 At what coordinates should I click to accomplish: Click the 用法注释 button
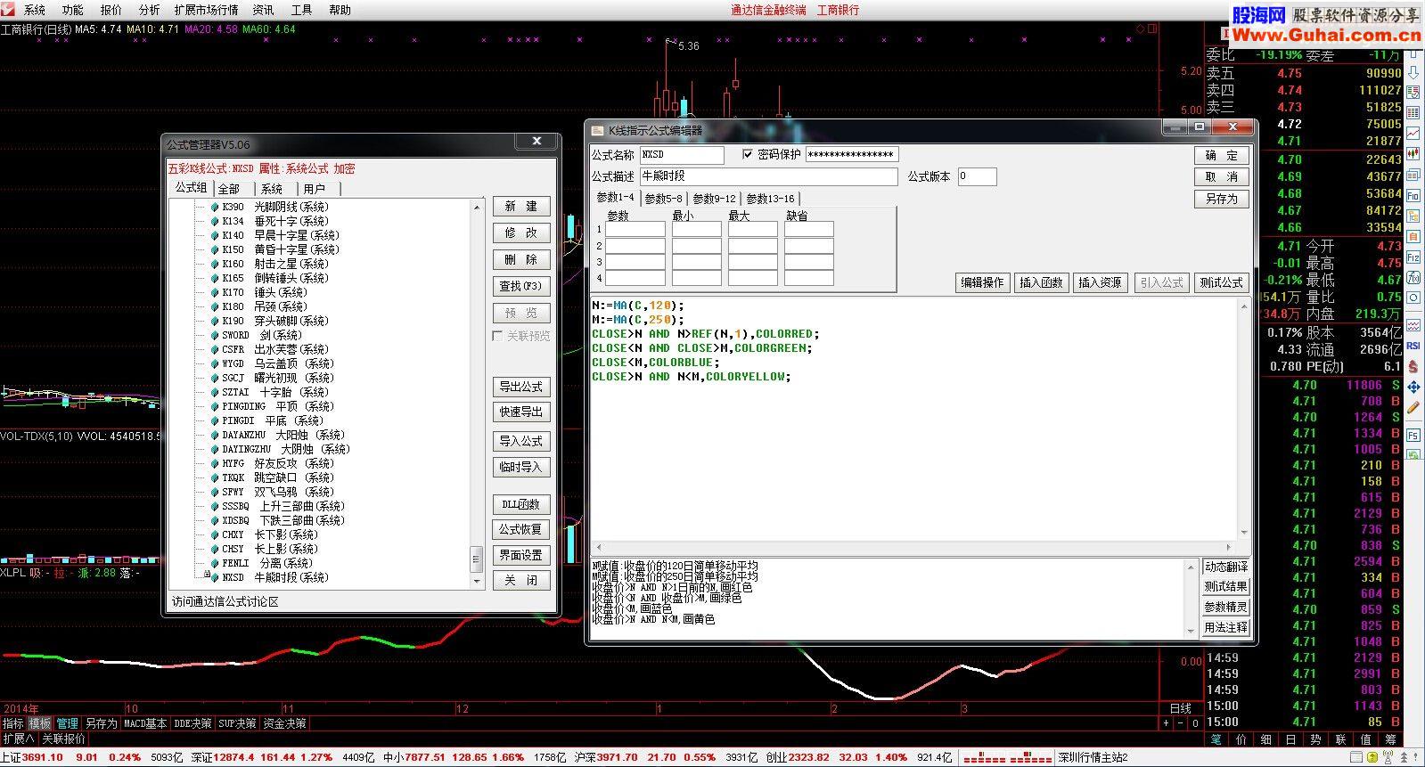click(x=1226, y=627)
